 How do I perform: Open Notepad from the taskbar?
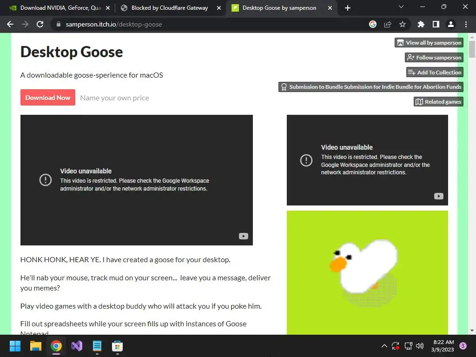tap(97, 346)
